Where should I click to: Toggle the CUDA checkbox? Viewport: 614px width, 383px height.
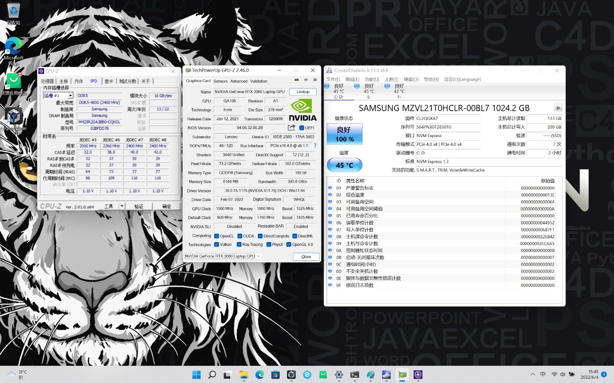(x=240, y=236)
